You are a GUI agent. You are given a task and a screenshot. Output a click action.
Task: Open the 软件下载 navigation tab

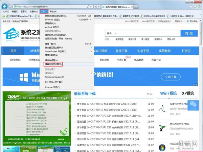[x=121, y=51]
